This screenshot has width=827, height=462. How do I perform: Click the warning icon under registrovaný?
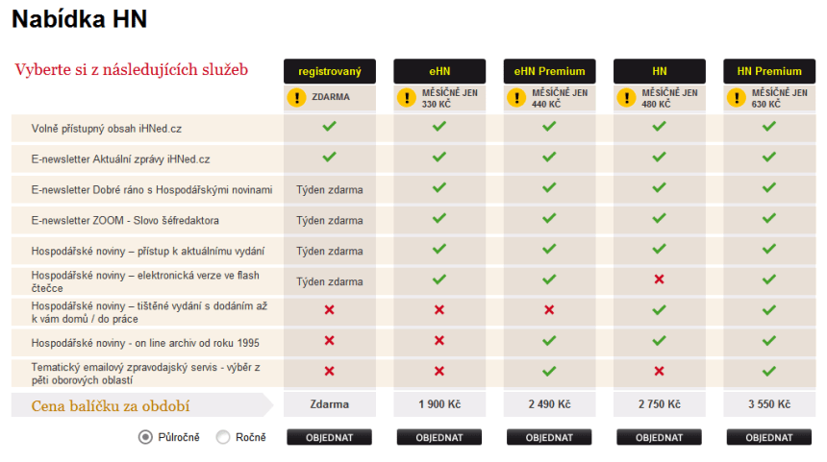(x=297, y=97)
